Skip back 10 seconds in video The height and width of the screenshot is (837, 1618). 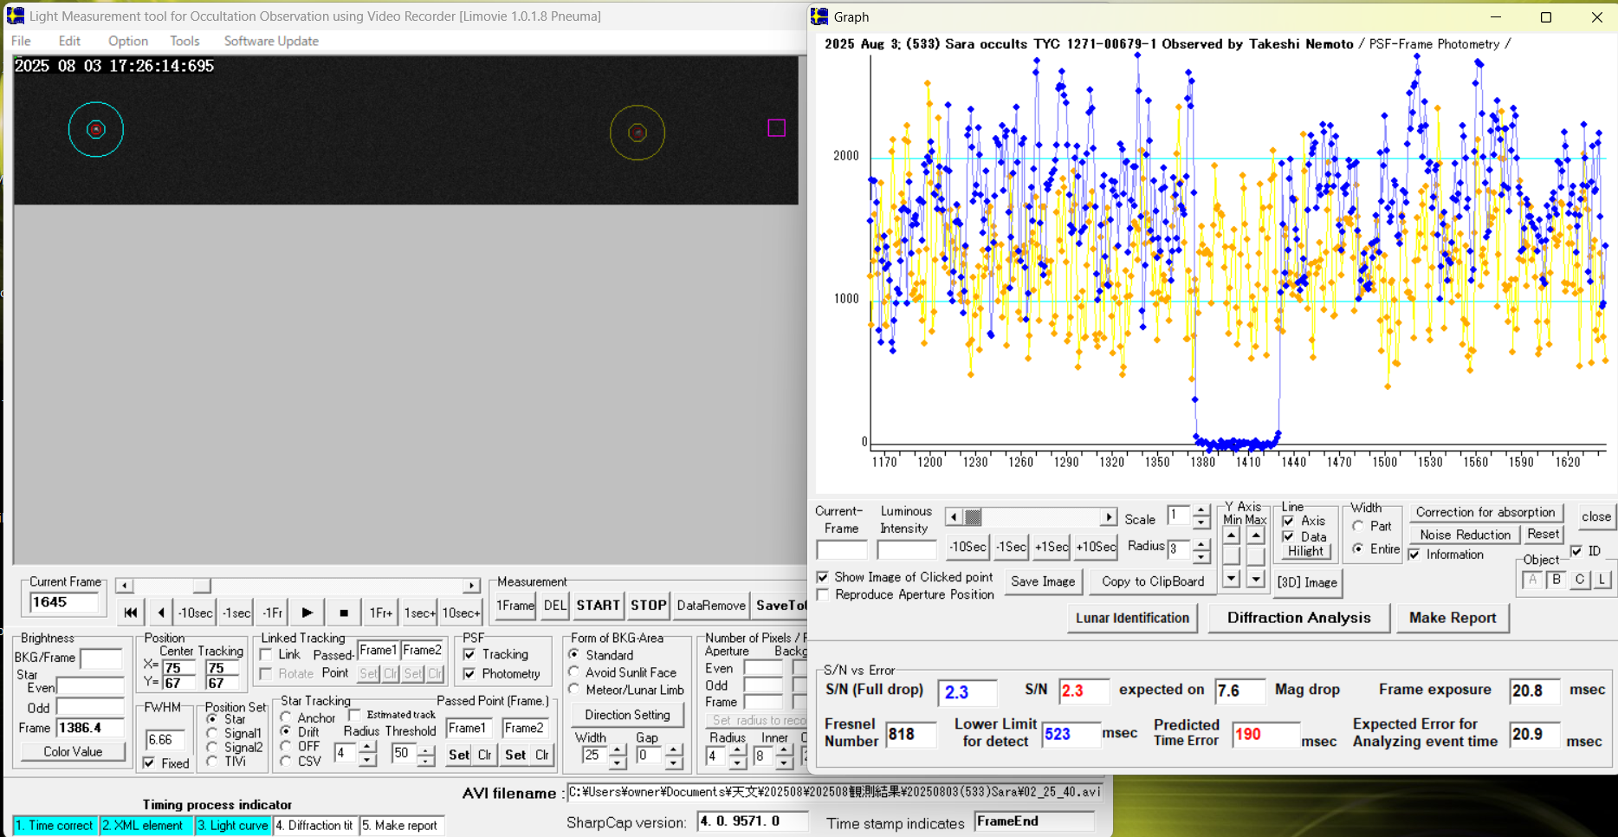pos(195,613)
